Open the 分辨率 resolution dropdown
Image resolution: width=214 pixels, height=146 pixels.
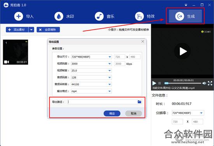point(188,113)
